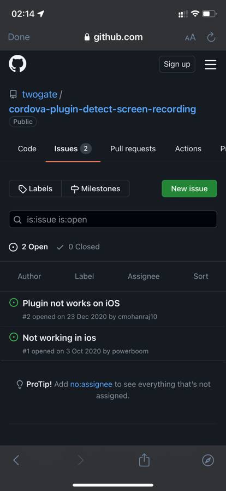Open the GitHub Octocat home logo
The width and height of the screenshot is (226, 491).
[17, 64]
